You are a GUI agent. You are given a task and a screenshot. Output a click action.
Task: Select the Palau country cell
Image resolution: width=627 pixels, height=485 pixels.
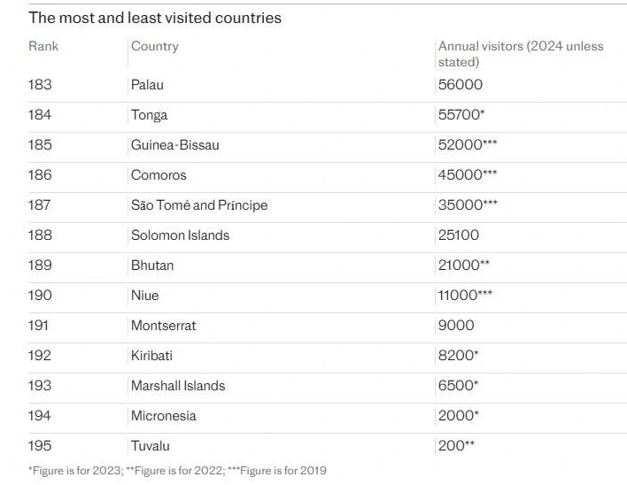click(147, 85)
